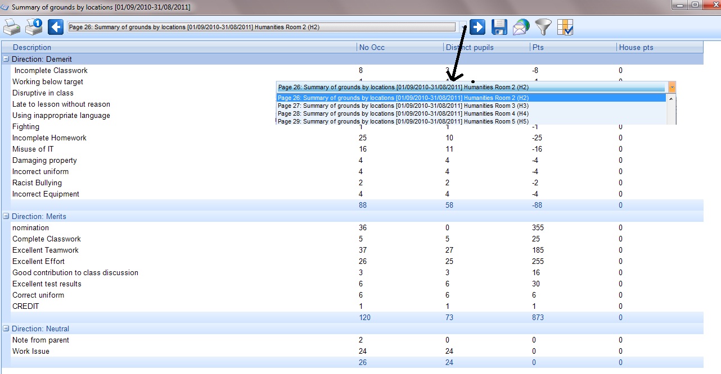Screen dimensions: 721x374
Task: Sort by the Description column header
Action: pos(32,48)
